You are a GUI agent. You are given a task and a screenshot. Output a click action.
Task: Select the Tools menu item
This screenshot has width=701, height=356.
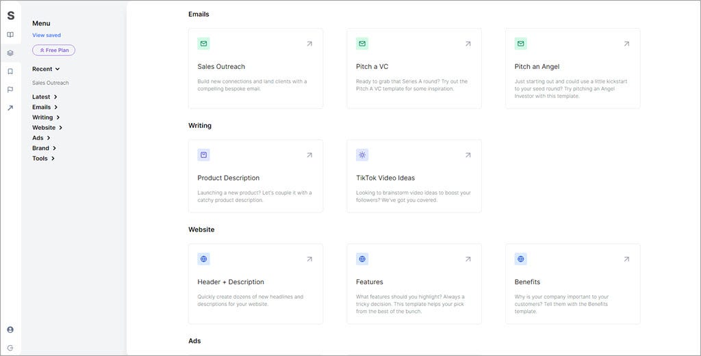click(x=43, y=159)
